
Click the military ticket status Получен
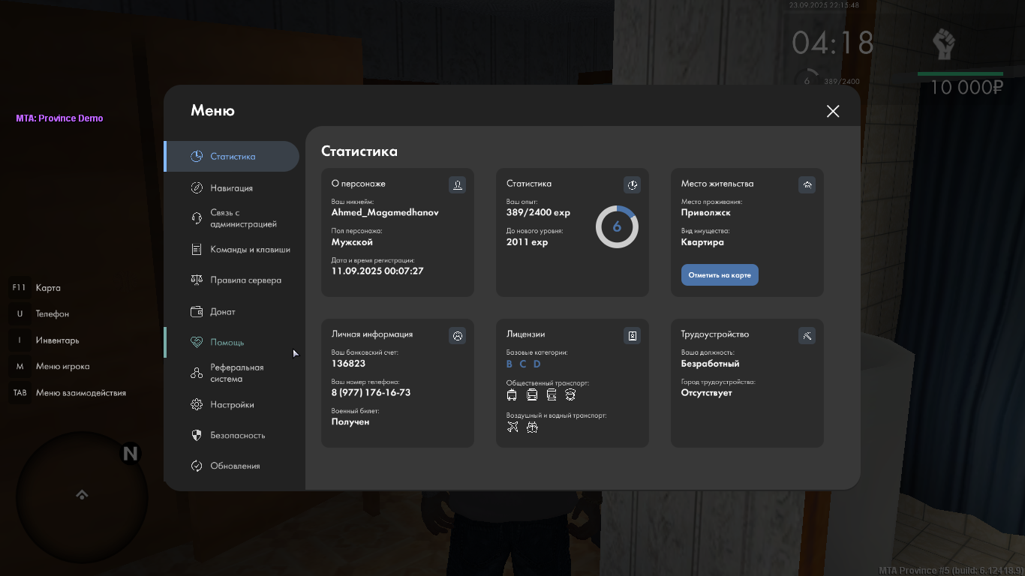pos(350,421)
